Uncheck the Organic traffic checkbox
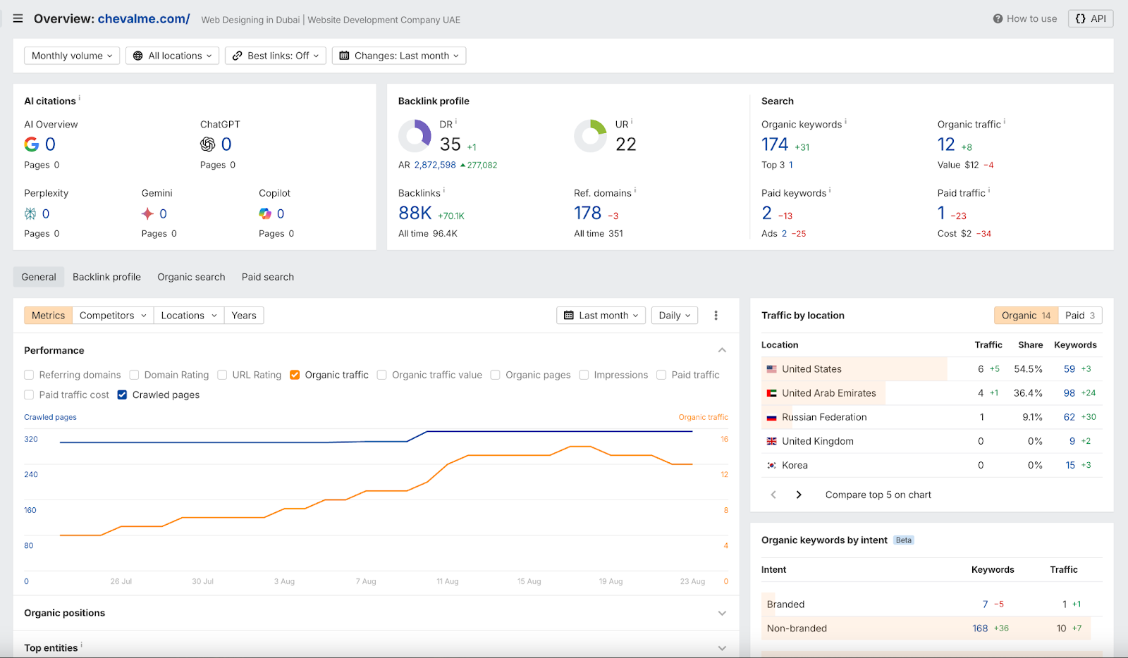The image size is (1128, 658). 295,375
